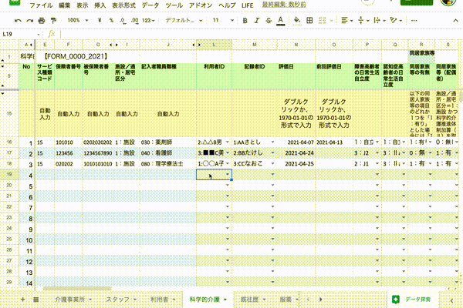The height and width of the screenshot is (308, 463).
Task: Switch to the スタッフ sheet tab
Action: [x=120, y=298]
